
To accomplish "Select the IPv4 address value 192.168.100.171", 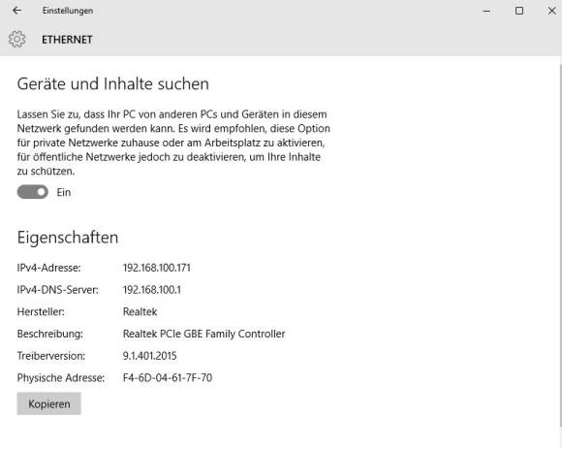I will click(x=157, y=268).
